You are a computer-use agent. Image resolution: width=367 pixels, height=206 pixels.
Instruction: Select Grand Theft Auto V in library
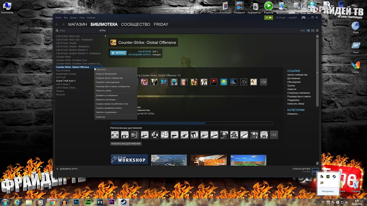[x=66, y=81]
